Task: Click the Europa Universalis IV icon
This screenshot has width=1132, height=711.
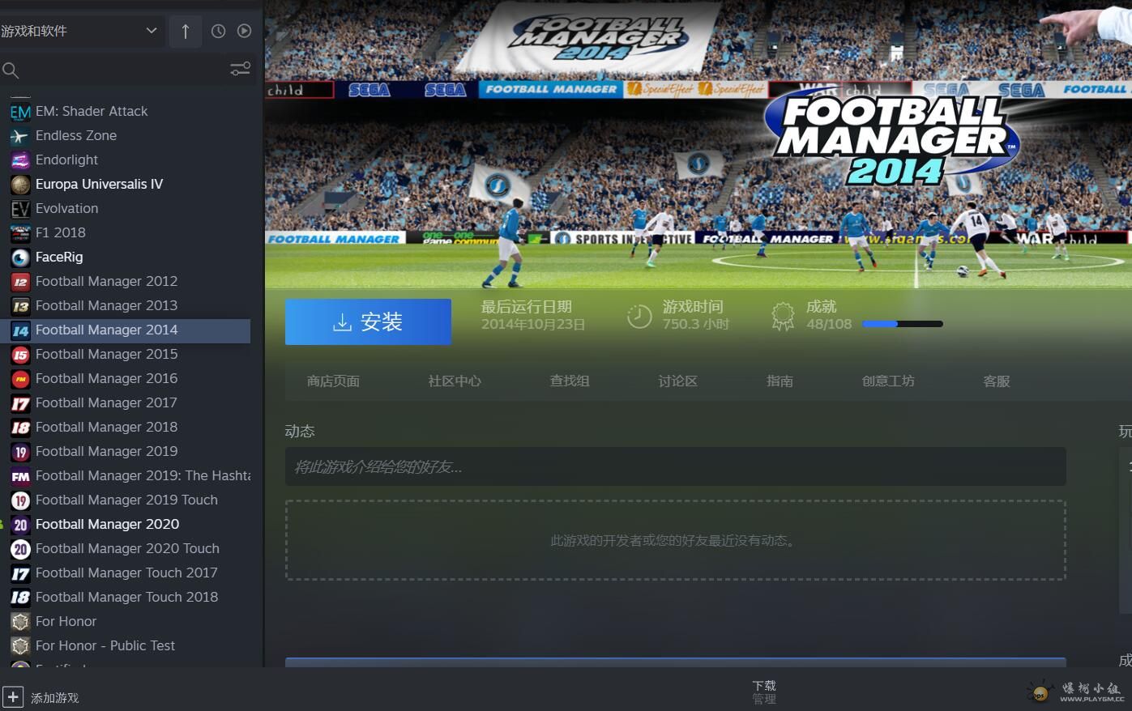Action: point(20,184)
